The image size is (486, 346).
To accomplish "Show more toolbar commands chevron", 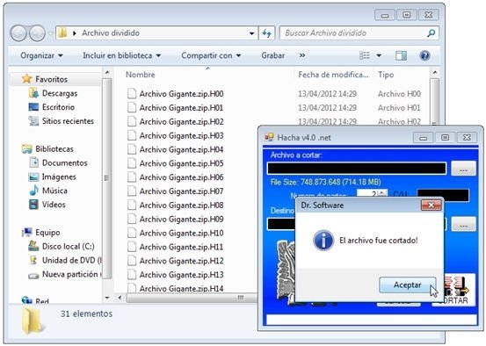I will [302, 55].
